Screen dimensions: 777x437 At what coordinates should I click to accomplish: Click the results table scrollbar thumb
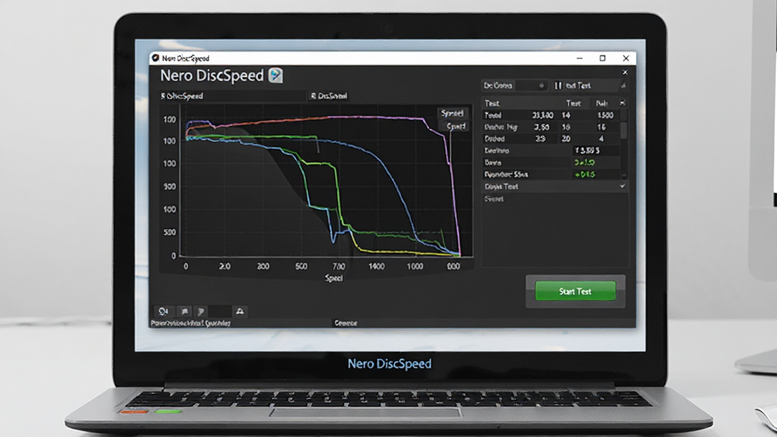point(624,130)
